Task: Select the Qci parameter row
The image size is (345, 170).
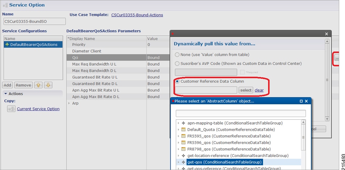Action: click(118, 58)
